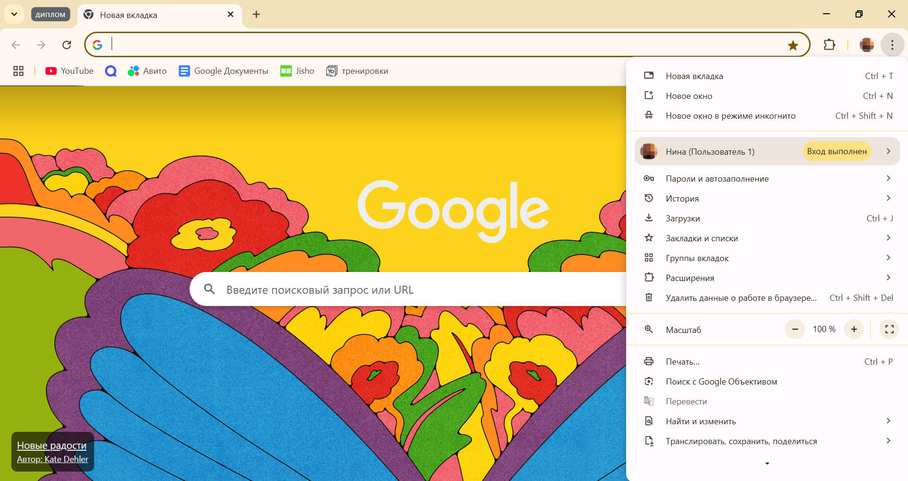The height and width of the screenshot is (481, 908).
Task: Select Новое окно menu item
Action: [767, 96]
